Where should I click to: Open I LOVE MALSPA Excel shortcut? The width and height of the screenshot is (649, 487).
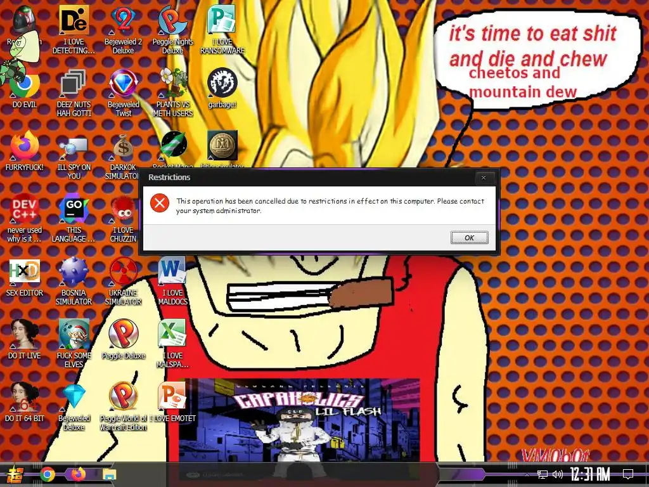click(172, 344)
